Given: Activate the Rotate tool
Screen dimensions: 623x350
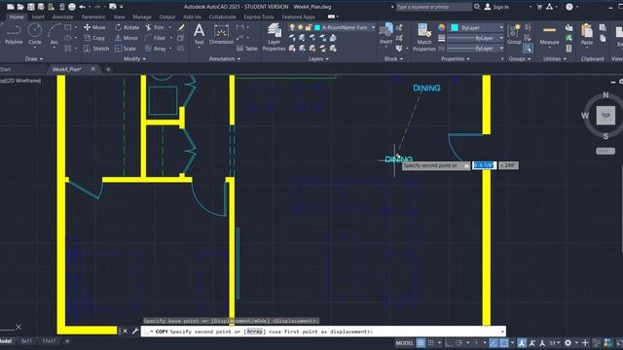Looking at the screenshot, I should point(128,27).
